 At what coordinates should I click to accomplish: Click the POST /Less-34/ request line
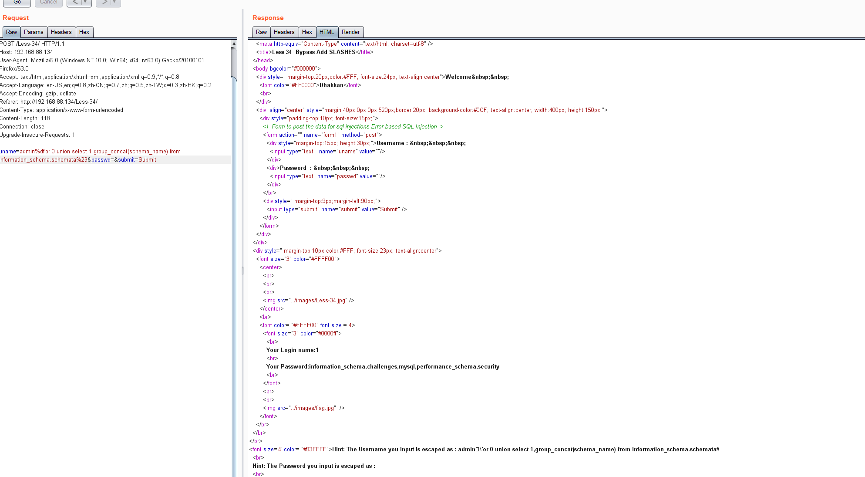coord(32,44)
